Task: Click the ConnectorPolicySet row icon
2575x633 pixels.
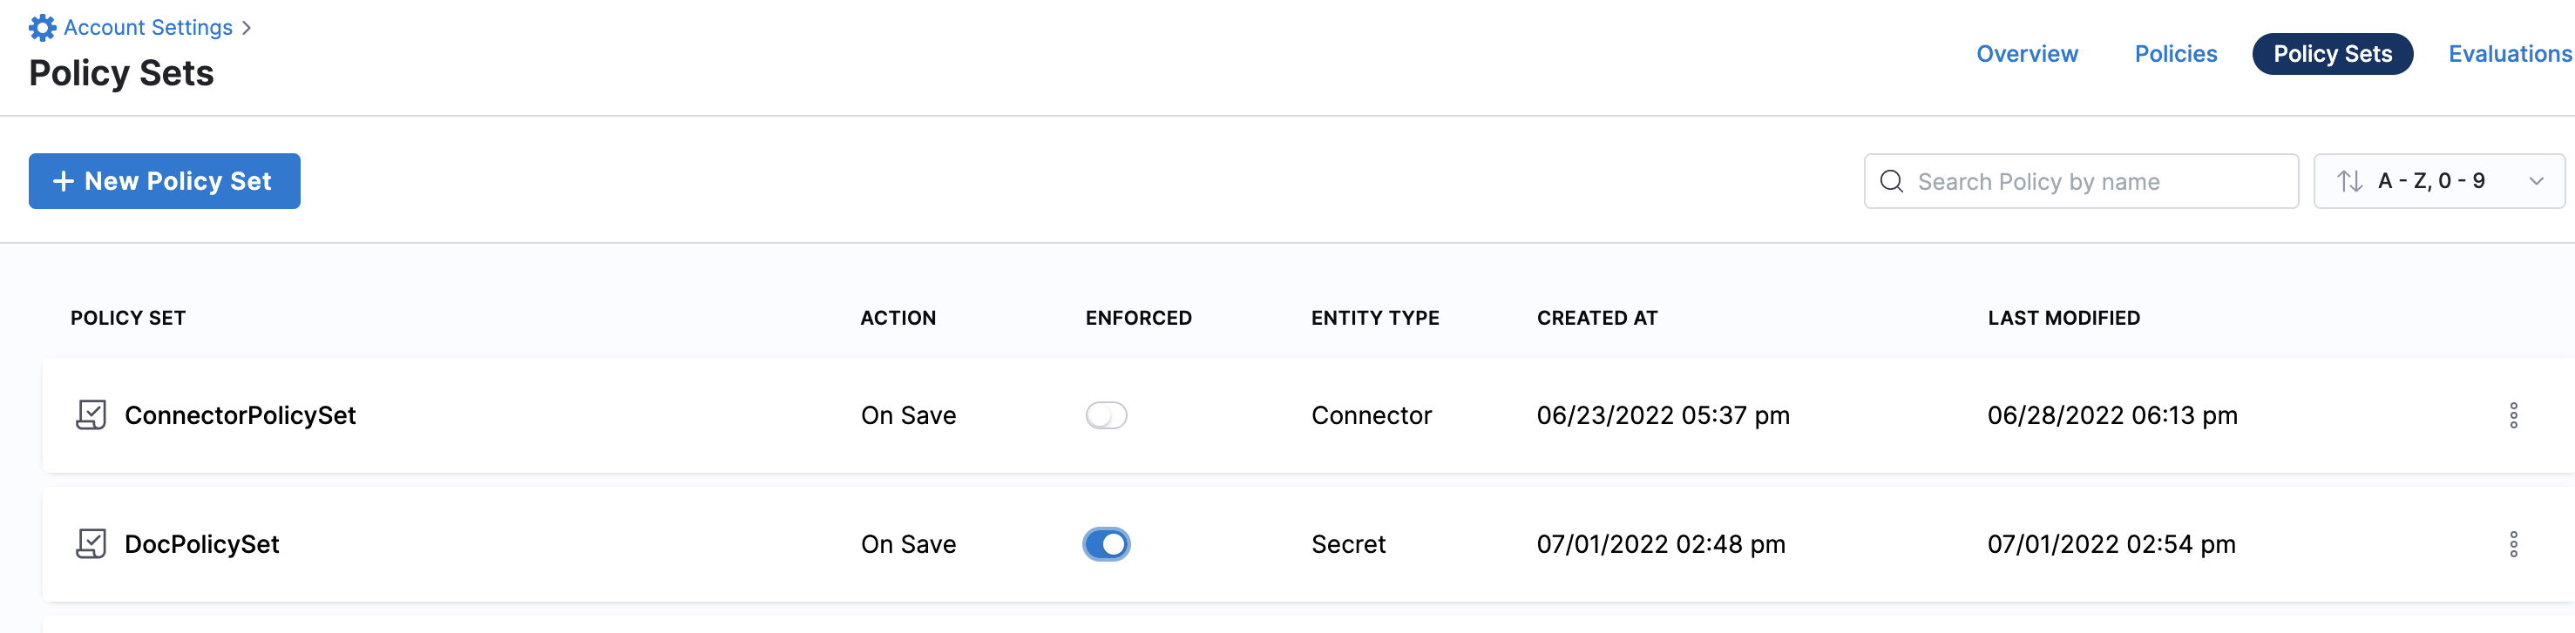Action: tap(91, 414)
